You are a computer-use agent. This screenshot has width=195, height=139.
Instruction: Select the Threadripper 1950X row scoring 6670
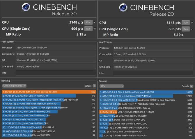pyautogui.click(x=146, y=100)
